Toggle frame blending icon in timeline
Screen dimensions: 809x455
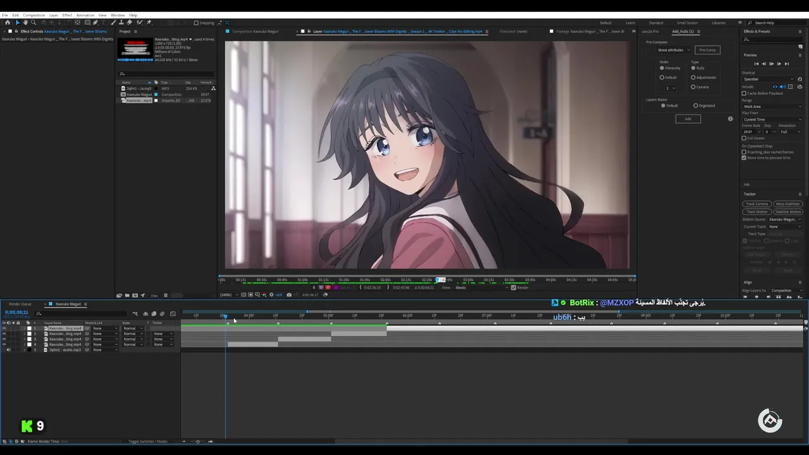click(x=154, y=313)
